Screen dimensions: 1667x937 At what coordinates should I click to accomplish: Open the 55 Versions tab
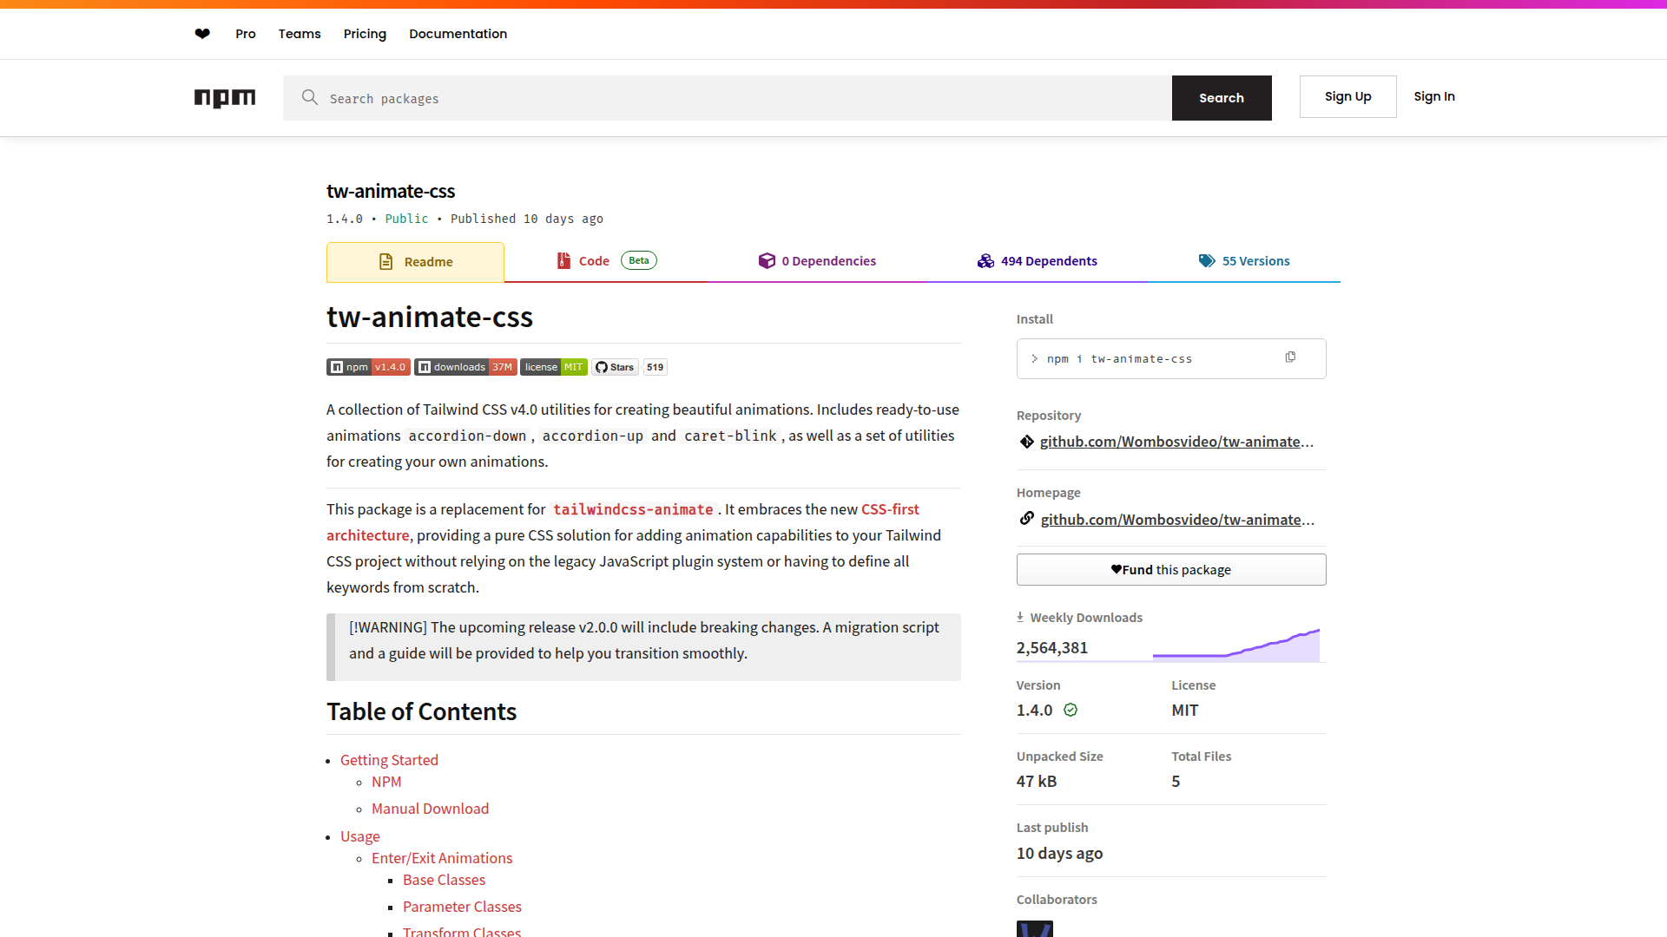[x=1244, y=261]
